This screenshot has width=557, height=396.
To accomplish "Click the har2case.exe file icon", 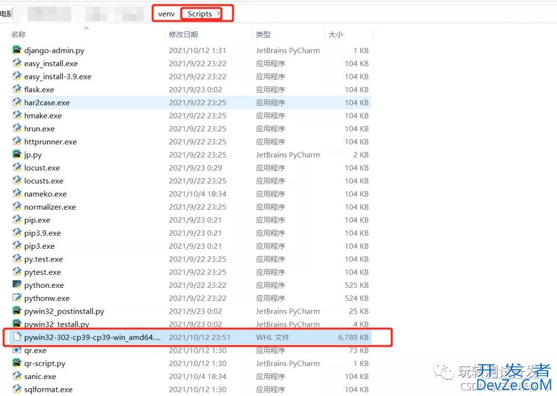I will click(x=17, y=102).
